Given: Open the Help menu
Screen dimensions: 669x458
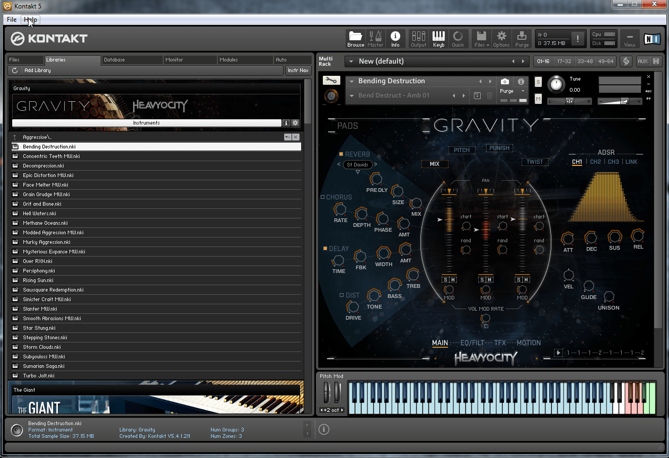Looking at the screenshot, I should 30,20.
